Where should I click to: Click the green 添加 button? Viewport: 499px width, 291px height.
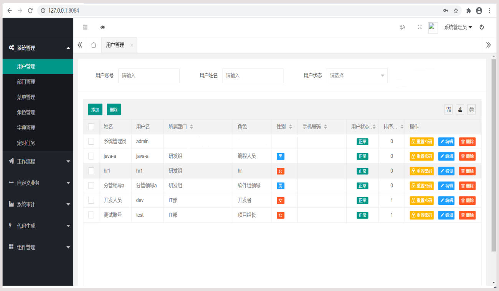[95, 110]
